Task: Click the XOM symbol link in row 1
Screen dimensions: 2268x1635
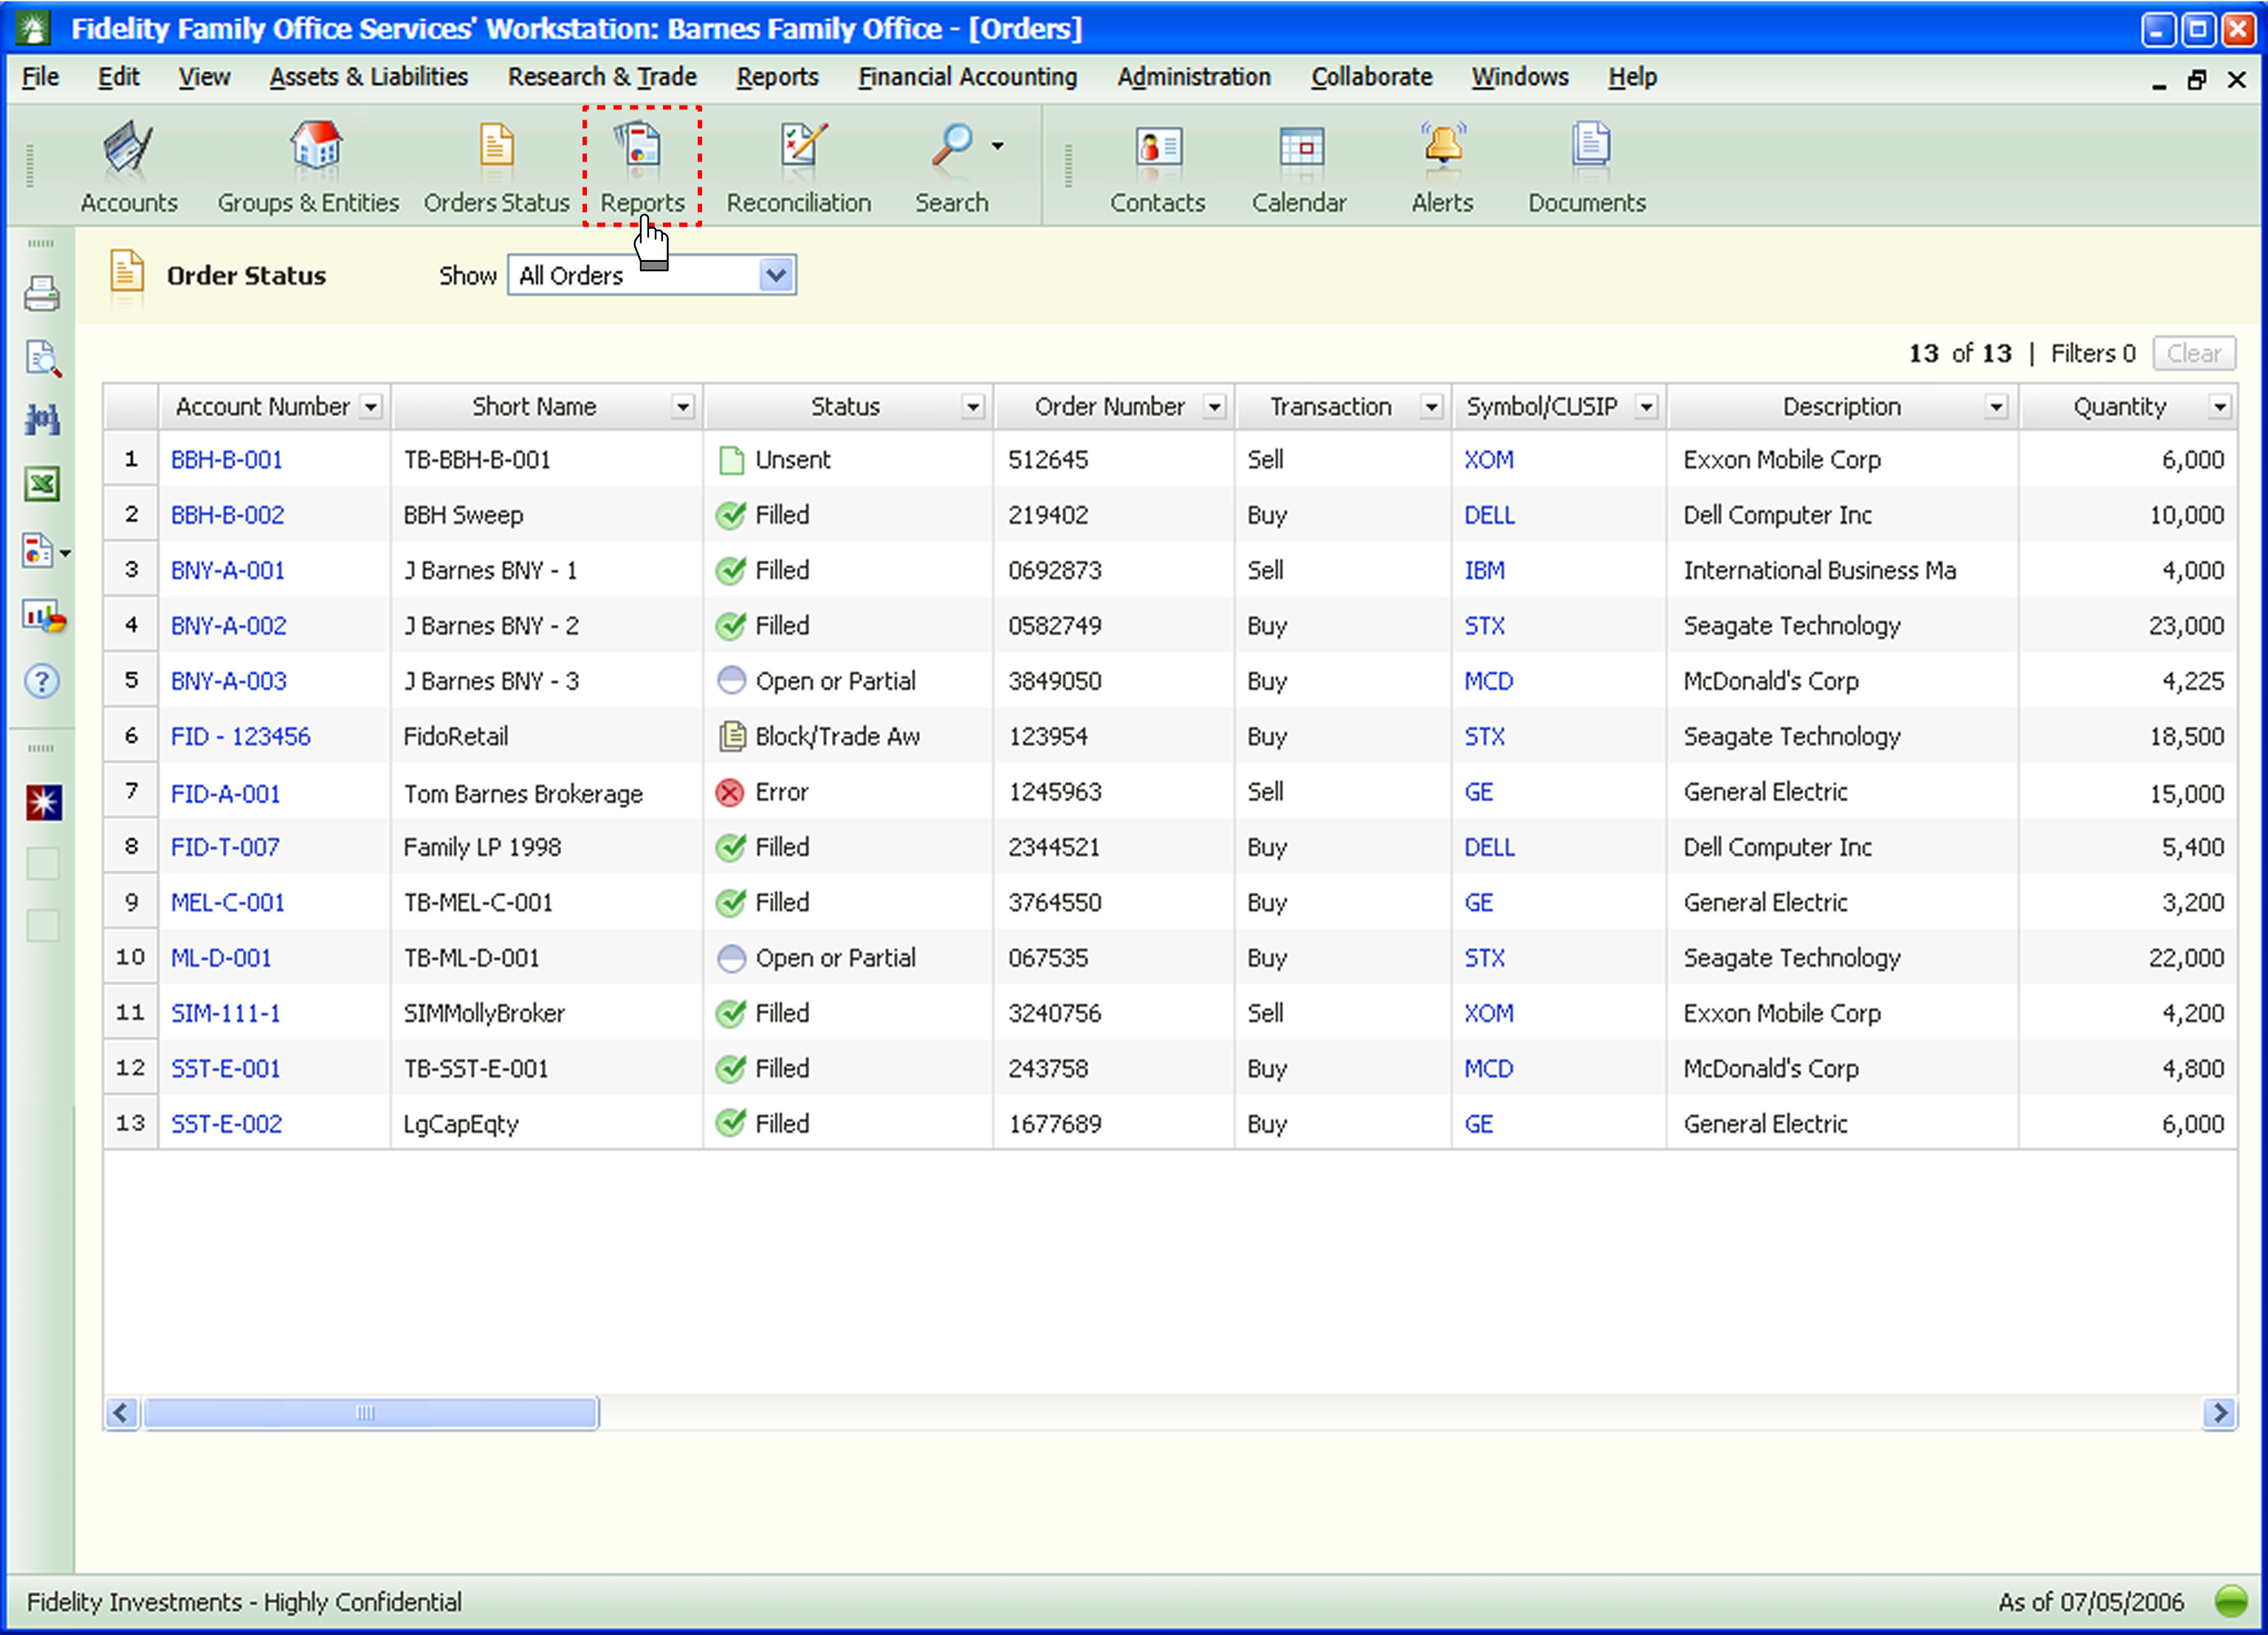Action: [1488, 460]
